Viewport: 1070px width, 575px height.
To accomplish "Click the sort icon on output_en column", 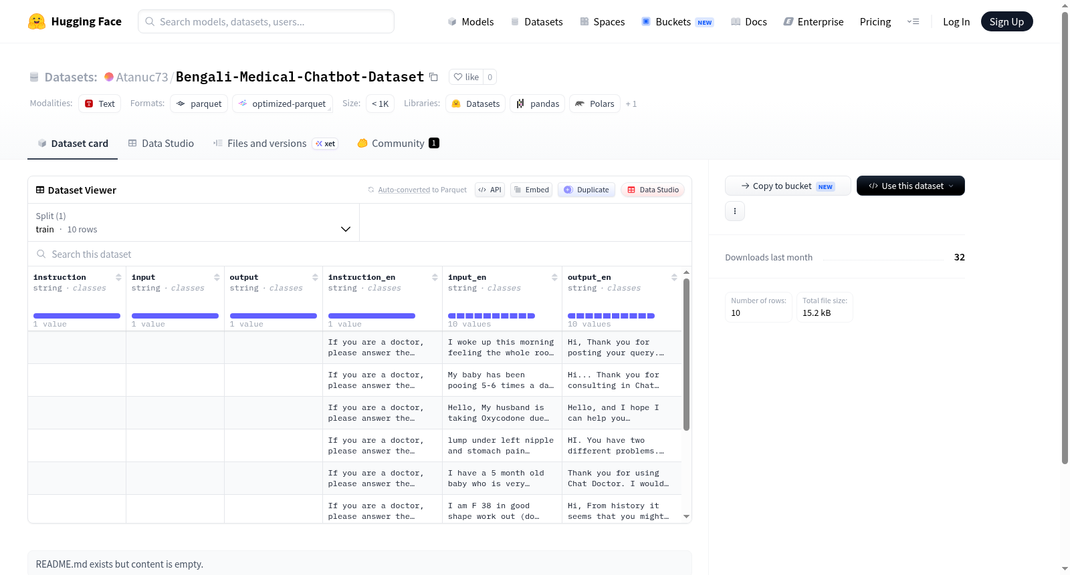I will [674, 277].
